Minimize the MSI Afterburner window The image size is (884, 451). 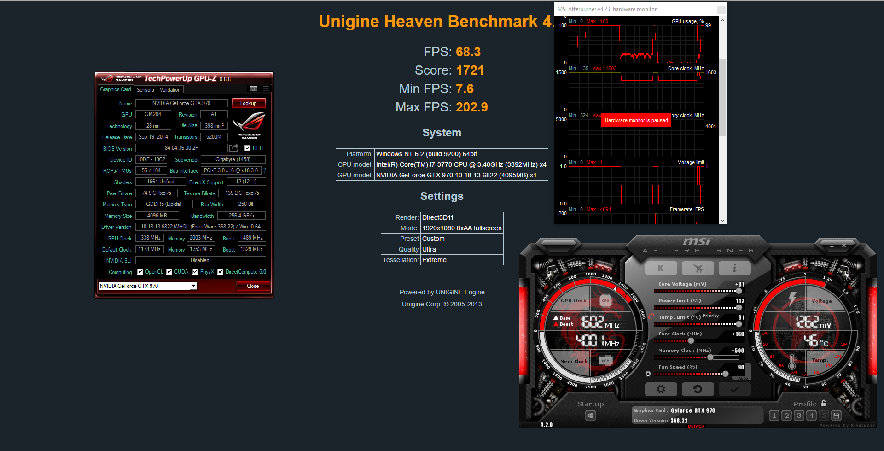point(832,246)
